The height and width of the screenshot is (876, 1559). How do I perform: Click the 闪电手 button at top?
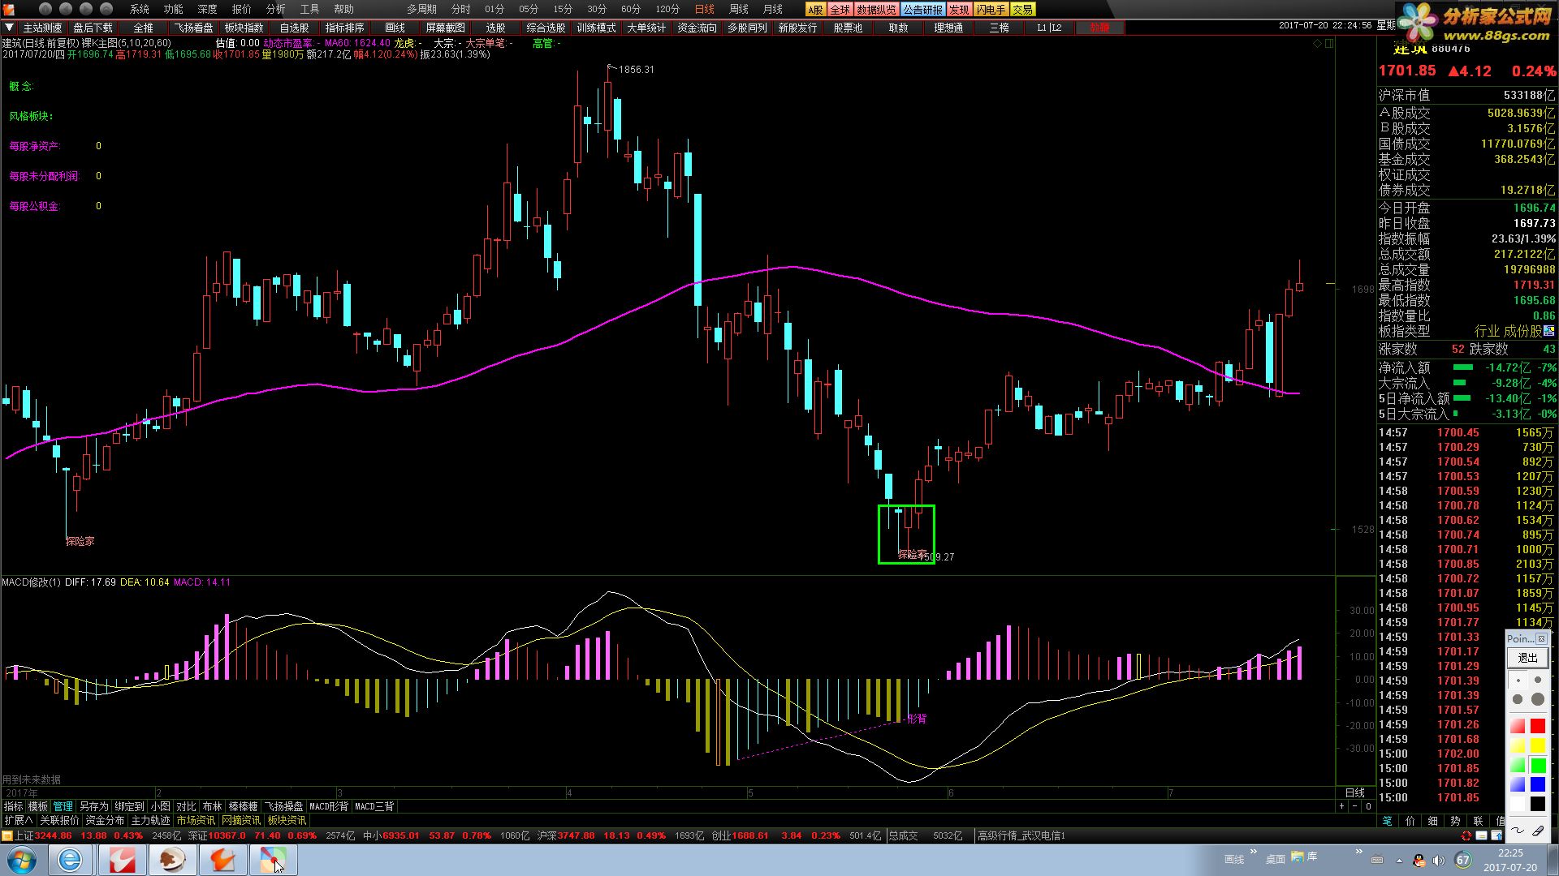point(991,10)
